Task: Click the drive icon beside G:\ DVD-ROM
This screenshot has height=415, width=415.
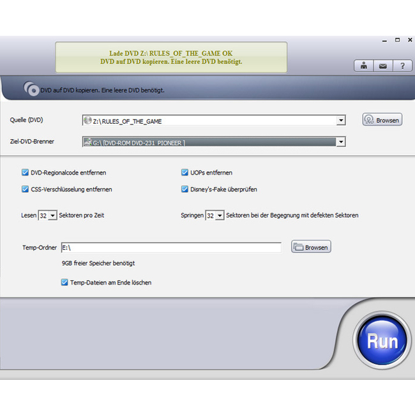Action: point(87,142)
